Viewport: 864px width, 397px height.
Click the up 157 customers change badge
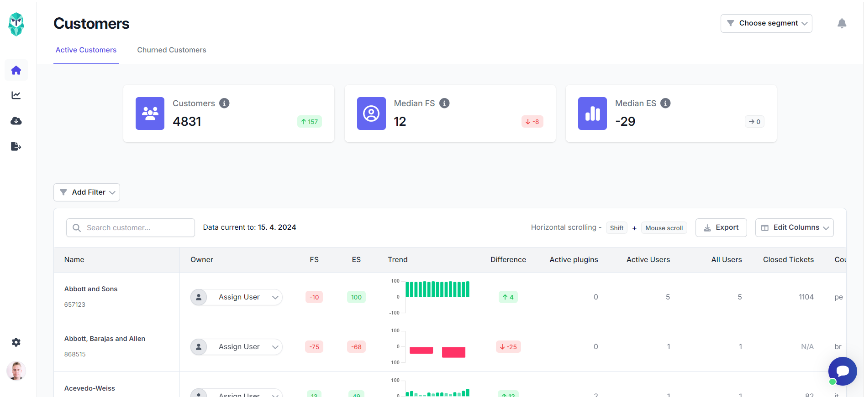[x=310, y=122]
